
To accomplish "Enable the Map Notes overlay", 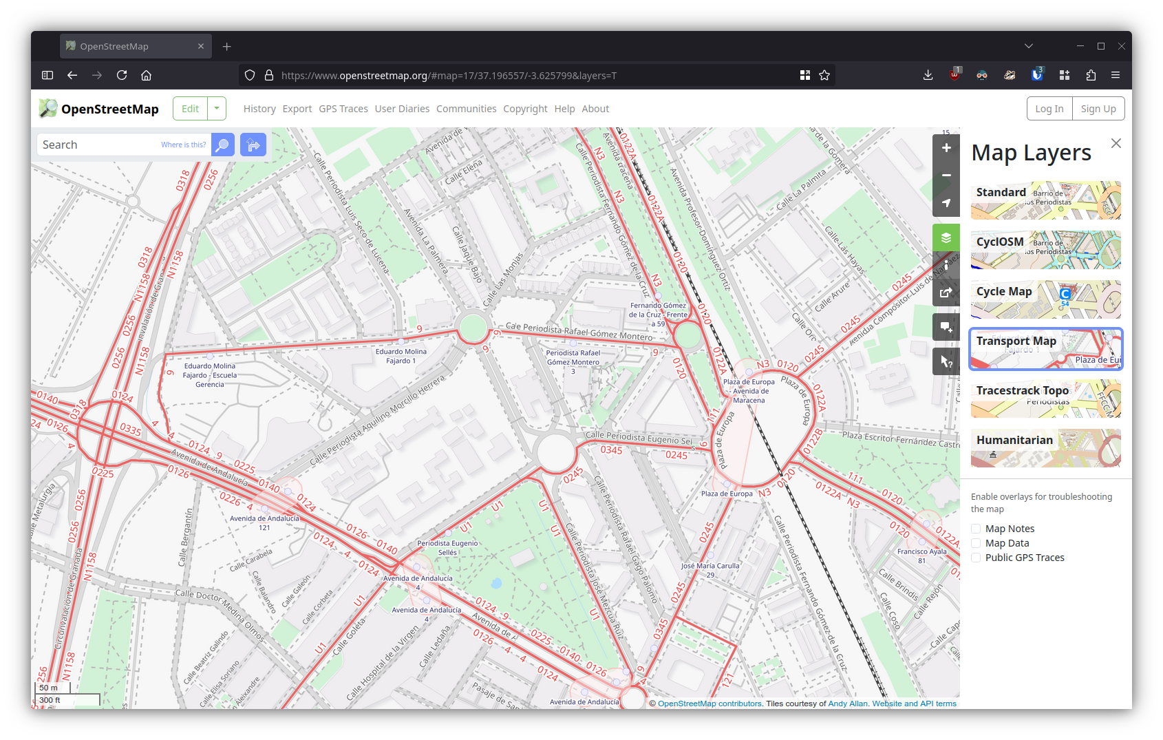I will point(976,529).
